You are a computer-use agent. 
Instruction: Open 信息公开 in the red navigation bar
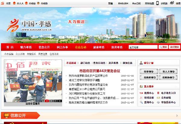coord(44,47)
